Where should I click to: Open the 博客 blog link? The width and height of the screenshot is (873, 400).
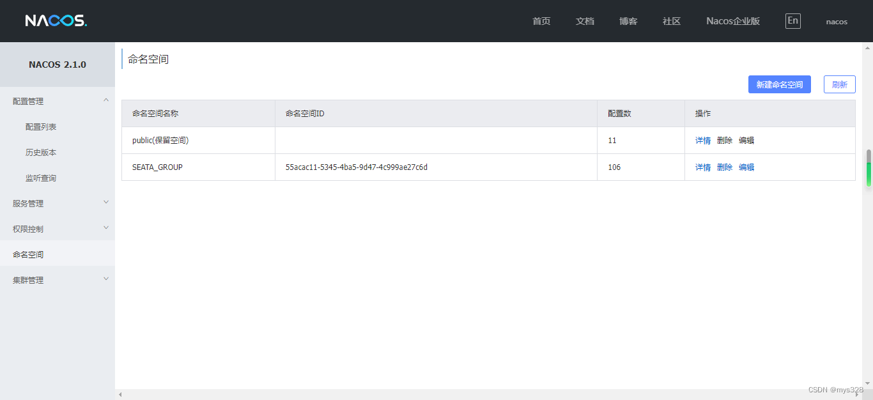[628, 21]
